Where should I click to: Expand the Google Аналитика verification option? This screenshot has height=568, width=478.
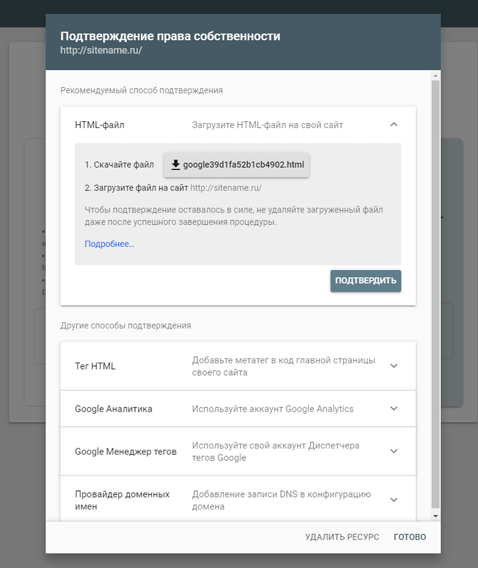(x=394, y=409)
